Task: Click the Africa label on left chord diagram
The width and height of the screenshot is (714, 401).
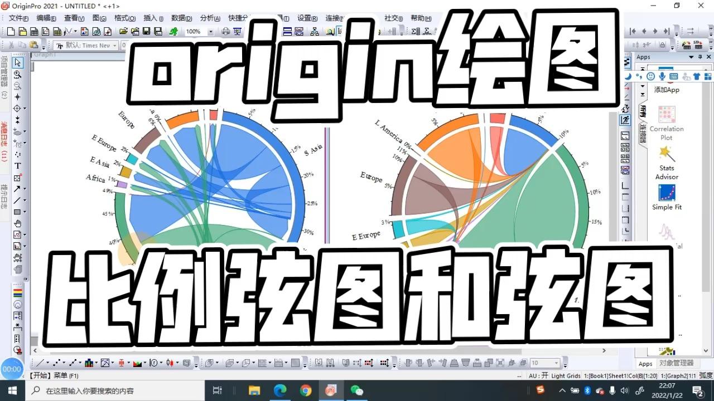Action: [95, 178]
